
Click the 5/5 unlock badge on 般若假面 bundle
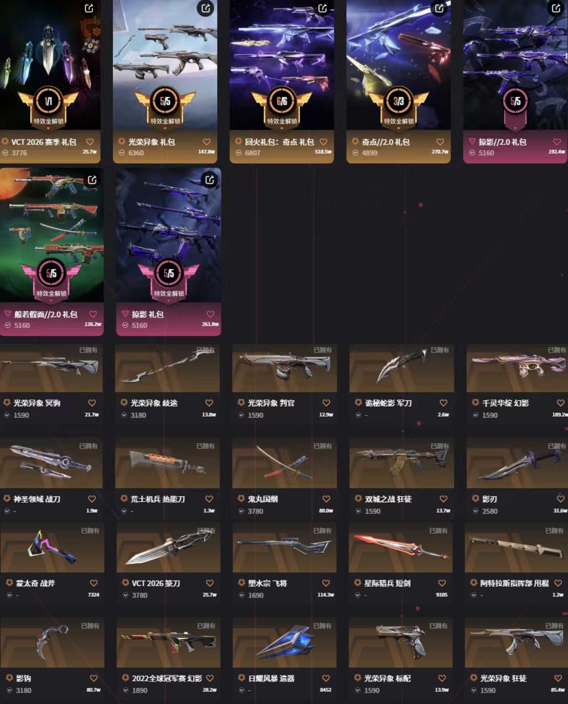click(51, 273)
